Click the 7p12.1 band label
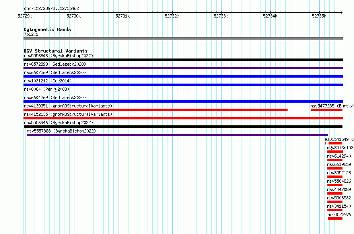This screenshot has height=234, width=354. point(31,34)
